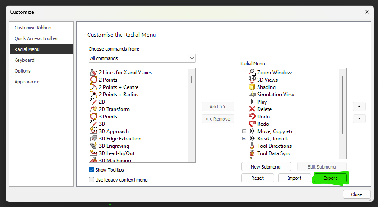Open the Choose commands from dropdown
Image resolution: width=378 pixels, height=207 pixels.
(142, 58)
